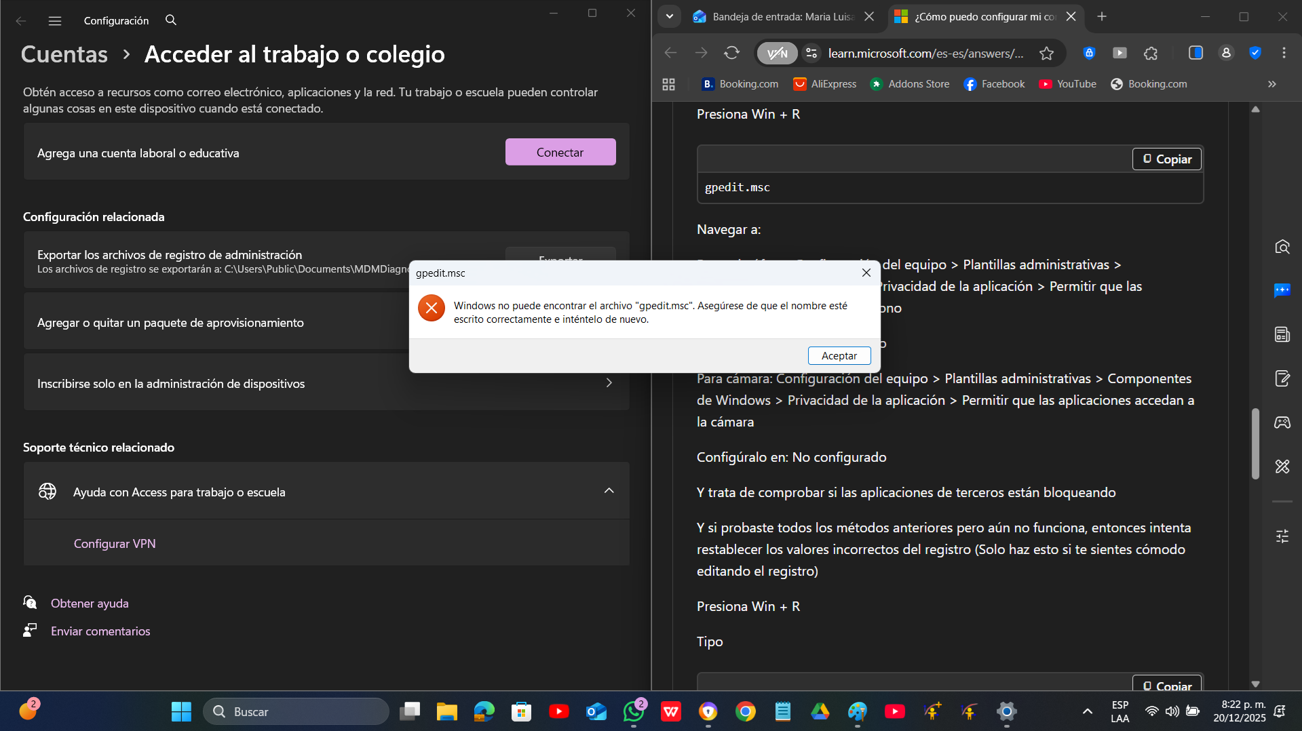Switch to the Bandeja de entrada tab
Viewport: 1302px width, 731px height.
(x=778, y=16)
